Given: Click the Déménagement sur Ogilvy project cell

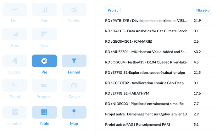Looking at the screenshot, I should (146, 114).
